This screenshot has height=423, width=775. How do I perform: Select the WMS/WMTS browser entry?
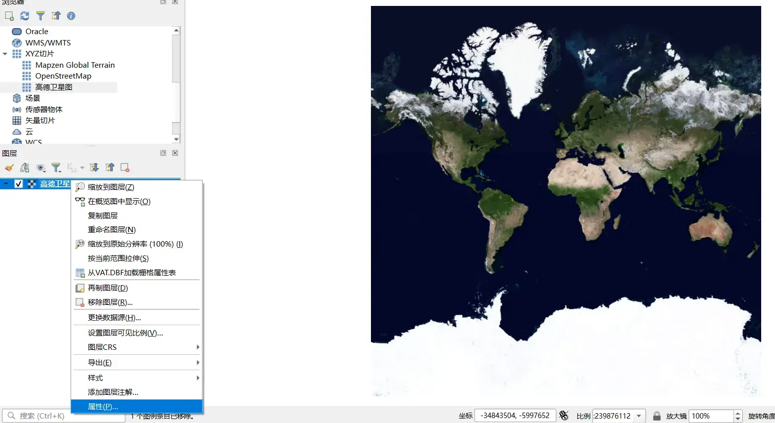pos(48,43)
